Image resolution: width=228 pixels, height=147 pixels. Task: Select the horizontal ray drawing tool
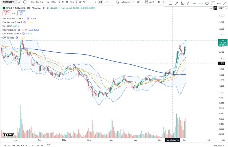(x=219, y=3)
